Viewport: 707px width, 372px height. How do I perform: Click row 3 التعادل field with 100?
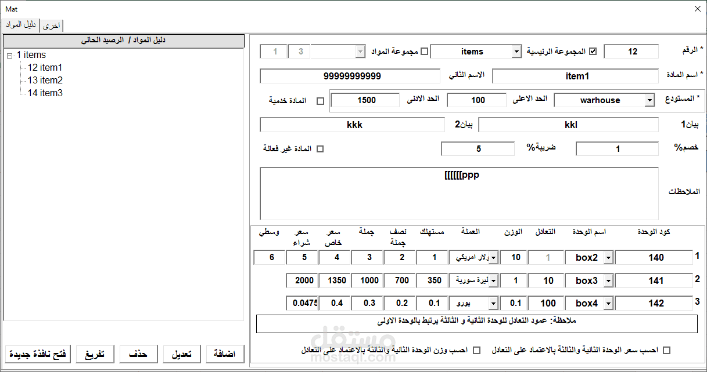tap(545, 303)
